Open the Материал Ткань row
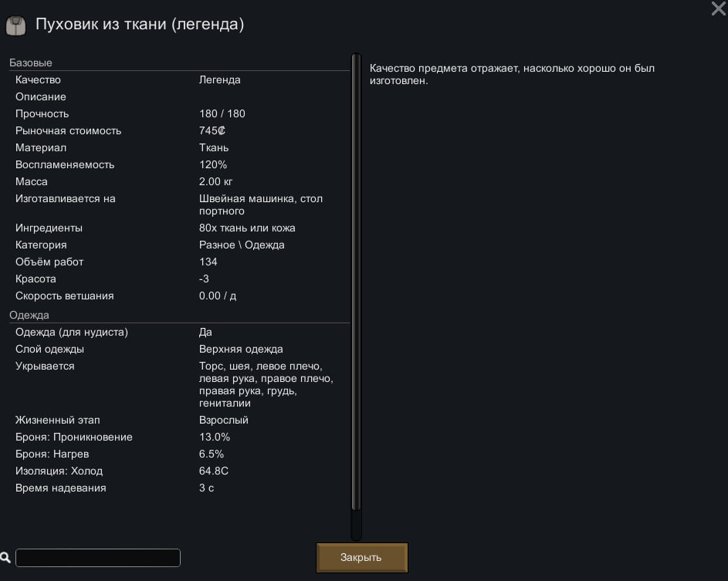This screenshot has height=581, width=728. pyautogui.click(x=180, y=147)
